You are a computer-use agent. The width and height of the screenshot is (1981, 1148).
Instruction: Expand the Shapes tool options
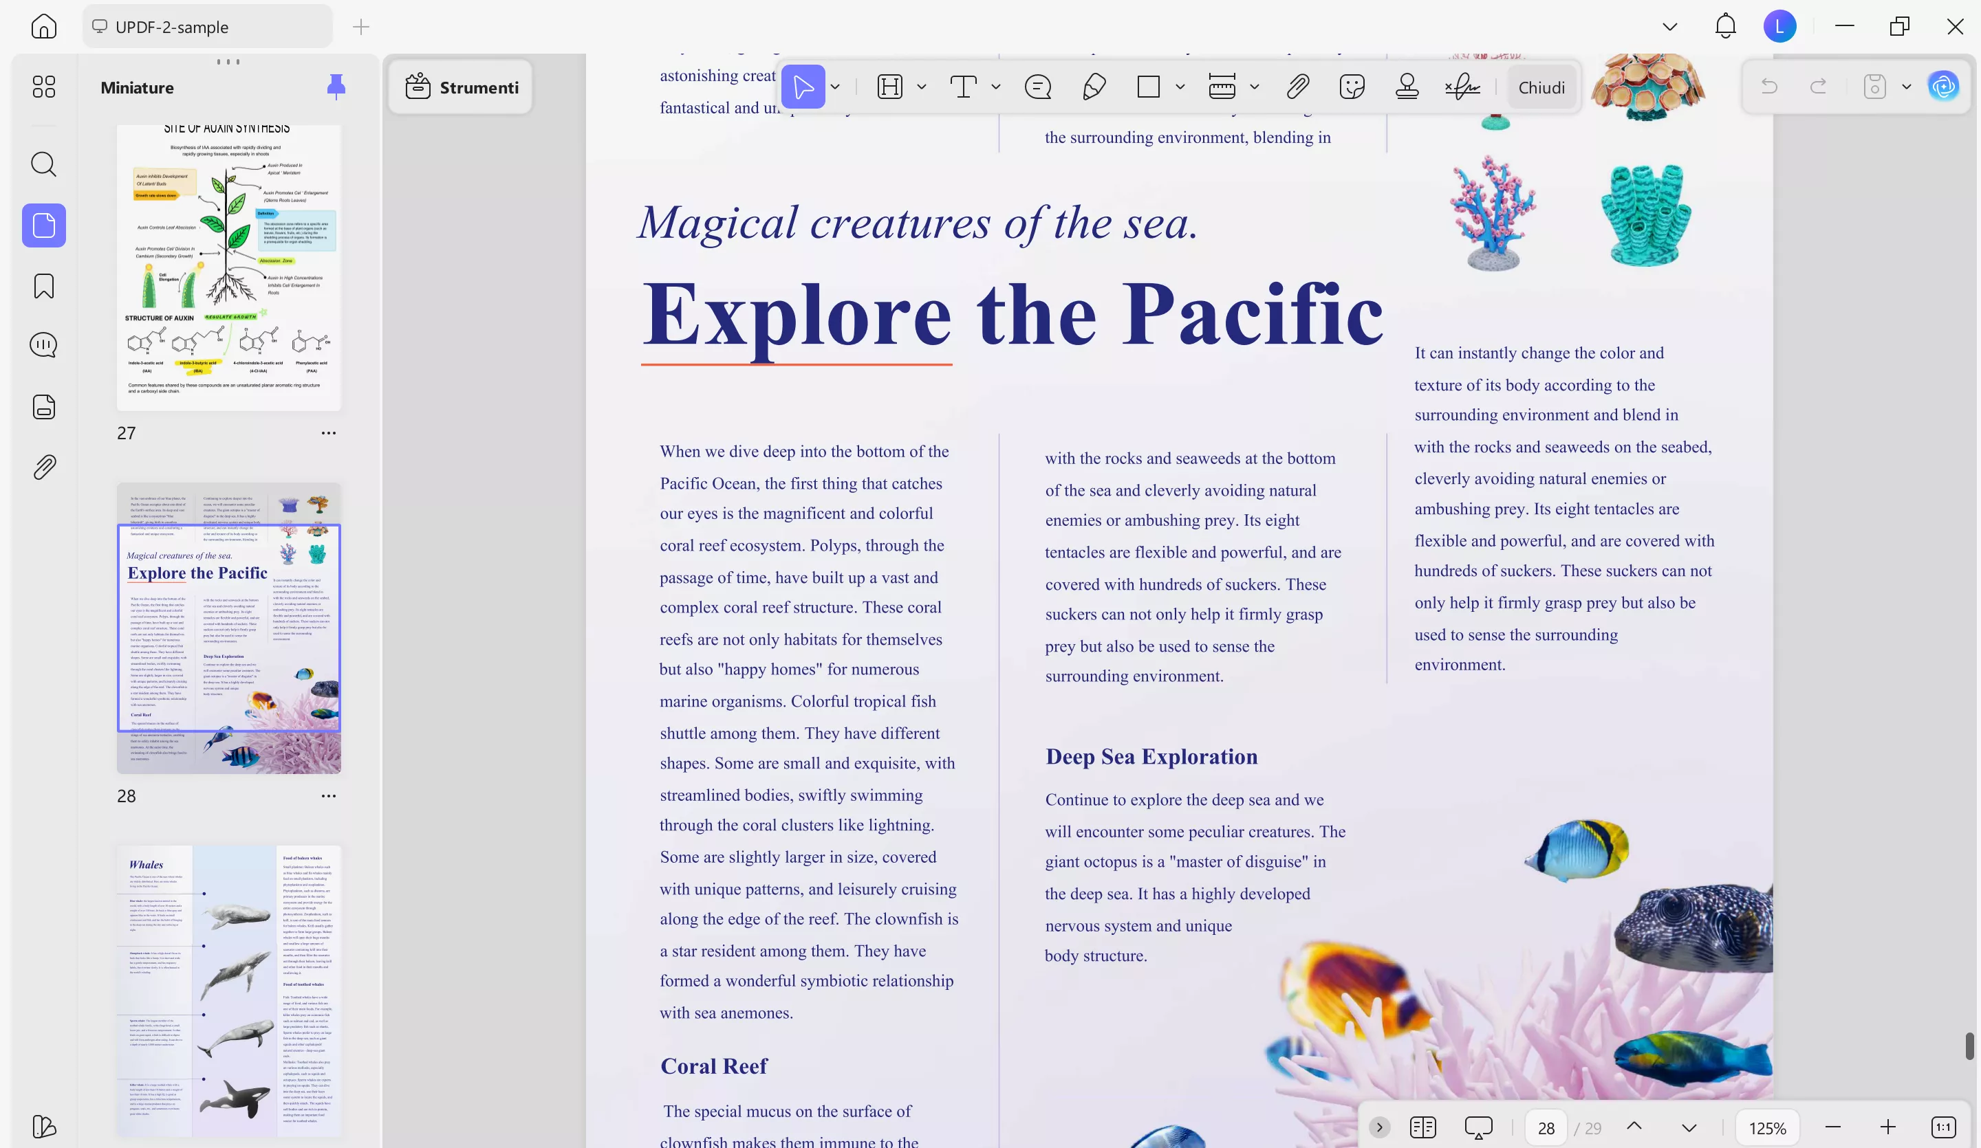coord(1180,87)
